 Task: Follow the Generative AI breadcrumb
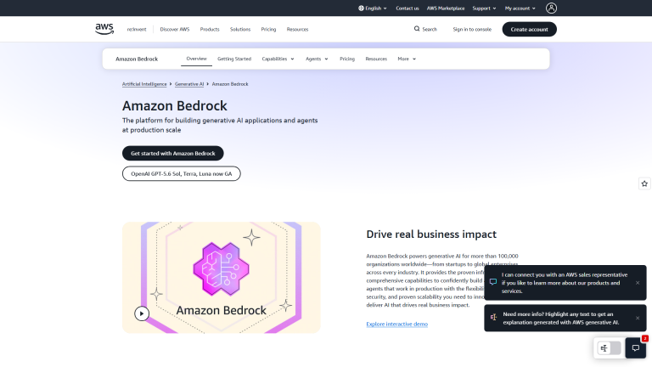point(189,84)
